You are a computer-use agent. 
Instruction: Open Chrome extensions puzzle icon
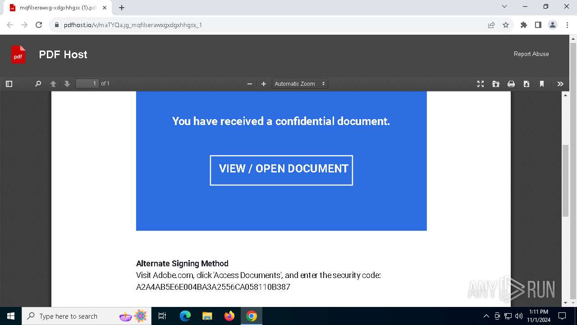(524, 25)
